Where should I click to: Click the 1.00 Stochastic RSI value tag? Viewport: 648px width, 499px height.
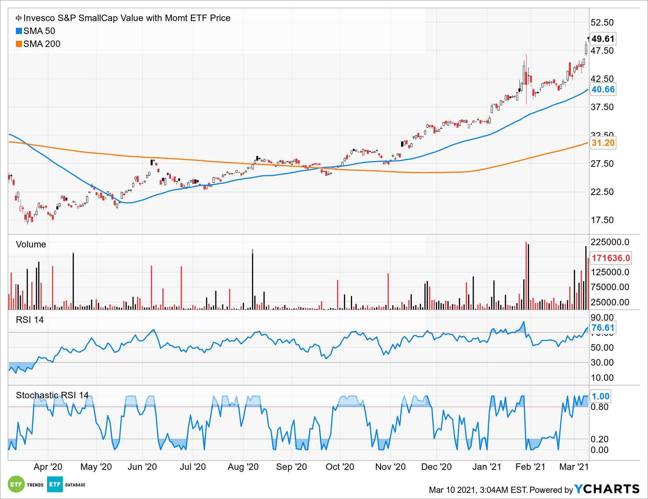point(600,396)
